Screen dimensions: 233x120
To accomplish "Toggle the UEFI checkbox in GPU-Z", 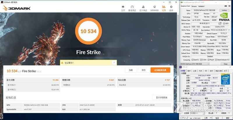I will [224, 24].
